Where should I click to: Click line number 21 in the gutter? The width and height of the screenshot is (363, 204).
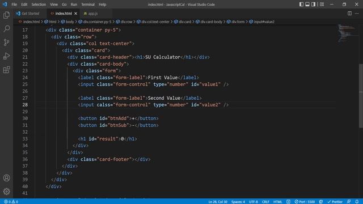tap(25, 57)
